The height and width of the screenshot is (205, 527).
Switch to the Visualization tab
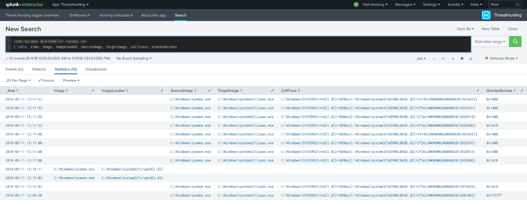[x=96, y=69]
